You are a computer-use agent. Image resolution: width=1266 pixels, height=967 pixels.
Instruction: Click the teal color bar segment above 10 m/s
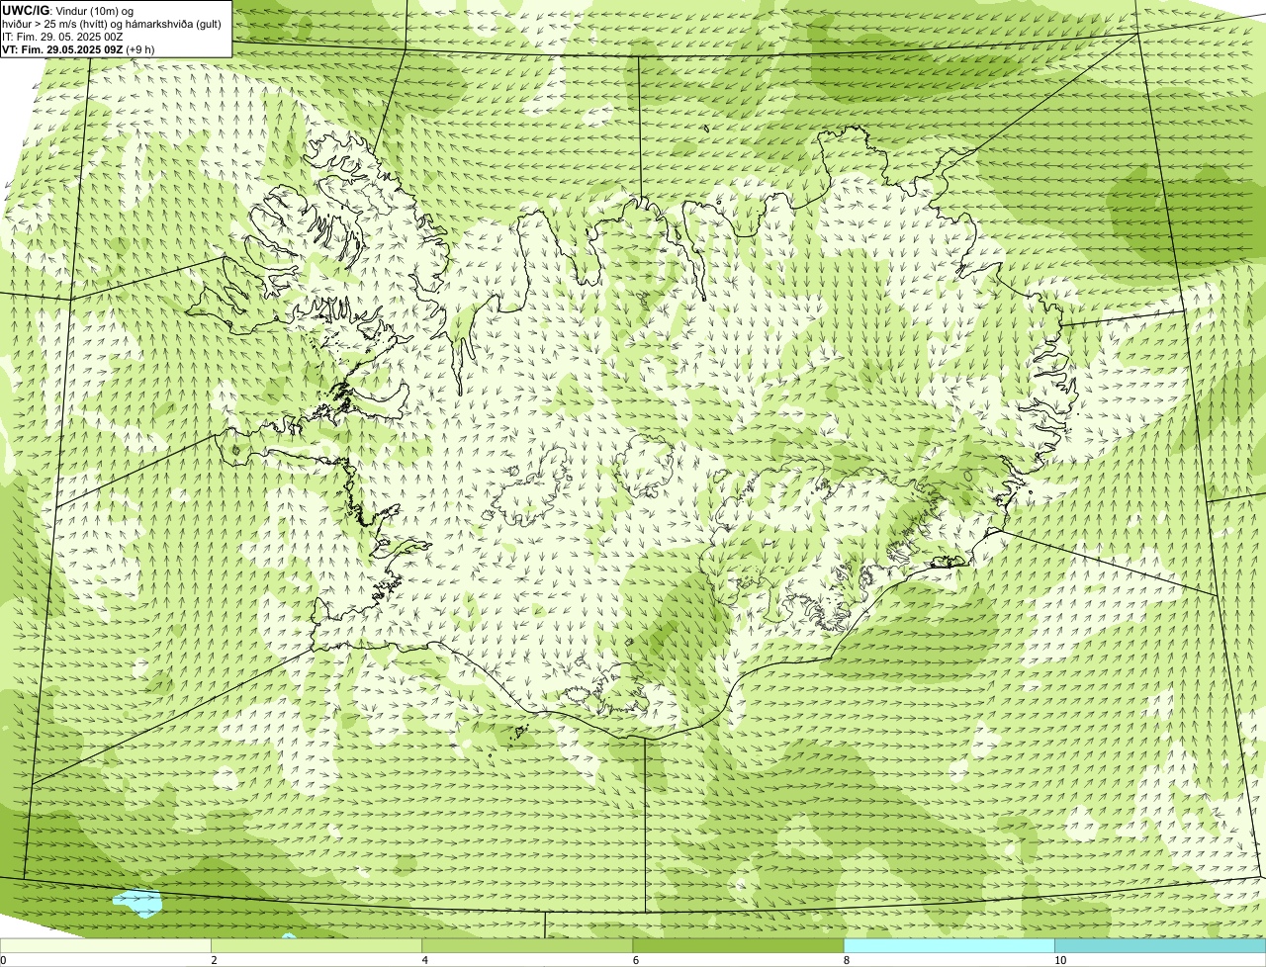[1160, 946]
